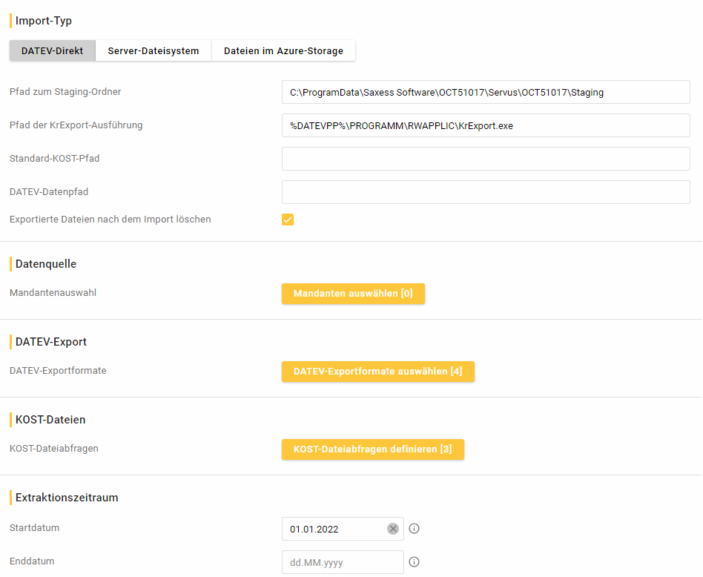Edit the Startdatum field showing 01.01.2022

[334, 529]
